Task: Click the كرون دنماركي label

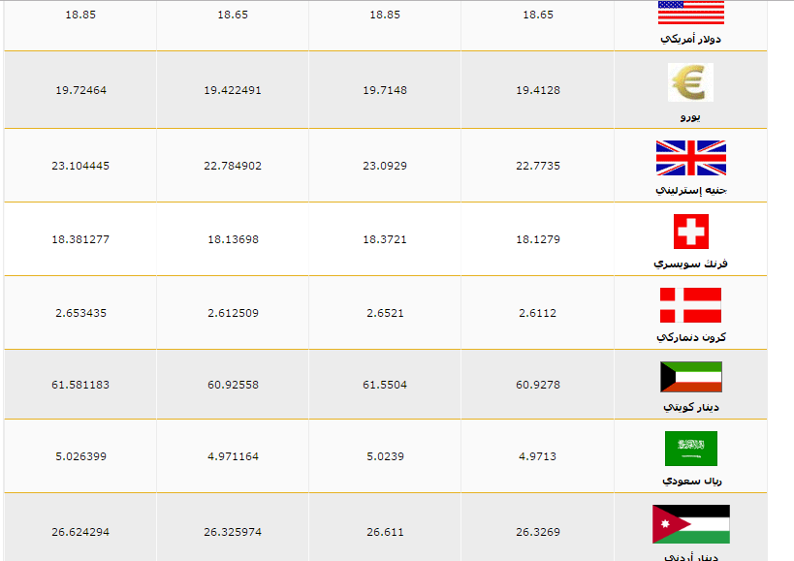Action: [690, 337]
